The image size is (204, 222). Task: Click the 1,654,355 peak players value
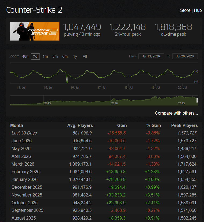click(187, 179)
